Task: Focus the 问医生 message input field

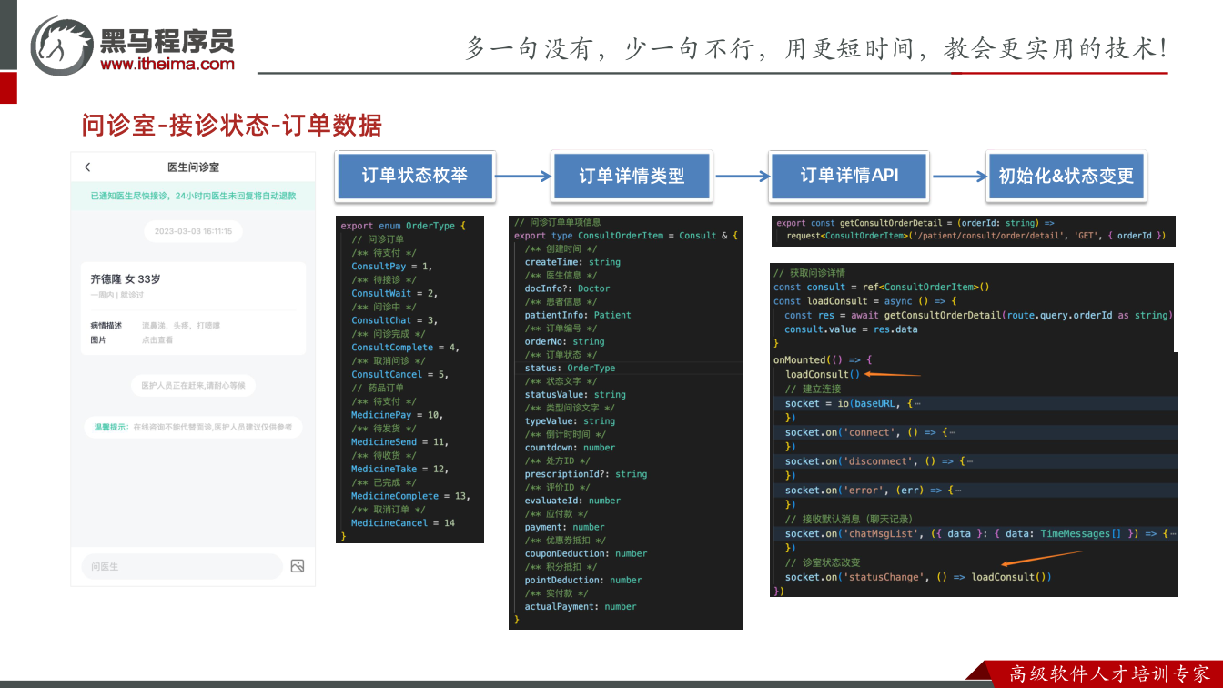Action: [x=181, y=566]
